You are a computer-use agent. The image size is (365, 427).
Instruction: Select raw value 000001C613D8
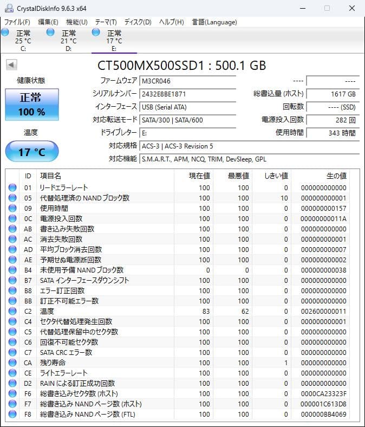point(324,404)
